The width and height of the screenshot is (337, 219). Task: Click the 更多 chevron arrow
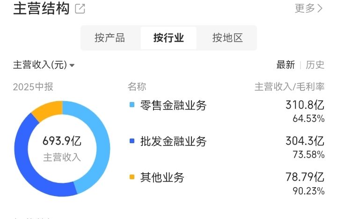tap(321, 8)
